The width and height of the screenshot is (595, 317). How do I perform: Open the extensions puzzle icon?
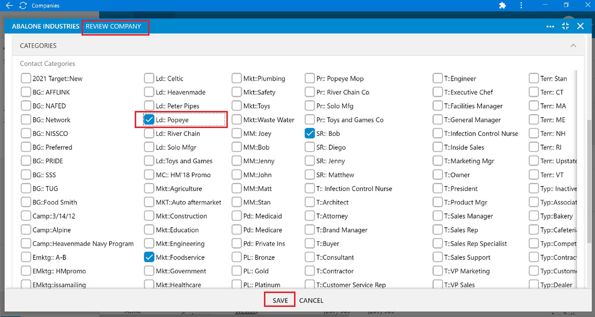503,5
